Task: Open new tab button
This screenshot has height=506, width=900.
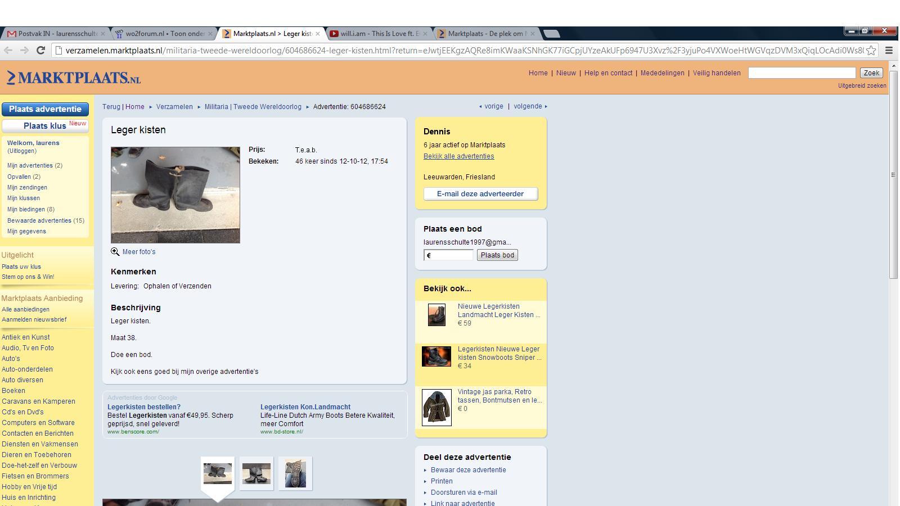Action: 551,34
